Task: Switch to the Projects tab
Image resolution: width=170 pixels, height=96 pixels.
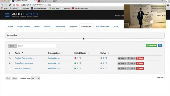Action: tap(73, 26)
